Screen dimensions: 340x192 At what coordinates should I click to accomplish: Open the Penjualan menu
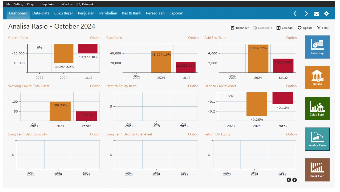(x=86, y=13)
